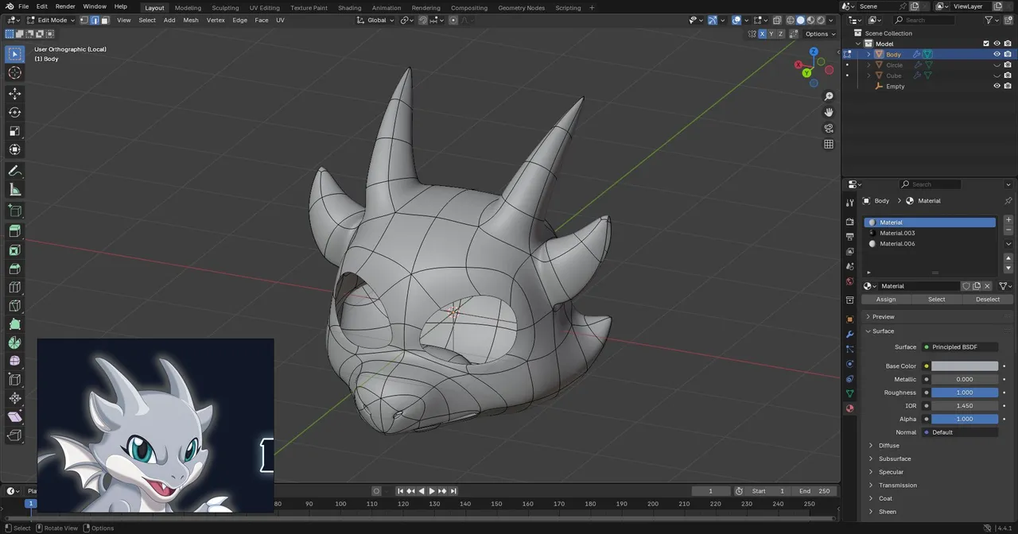Select Material.003 in the material slots list

(x=931, y=233)
